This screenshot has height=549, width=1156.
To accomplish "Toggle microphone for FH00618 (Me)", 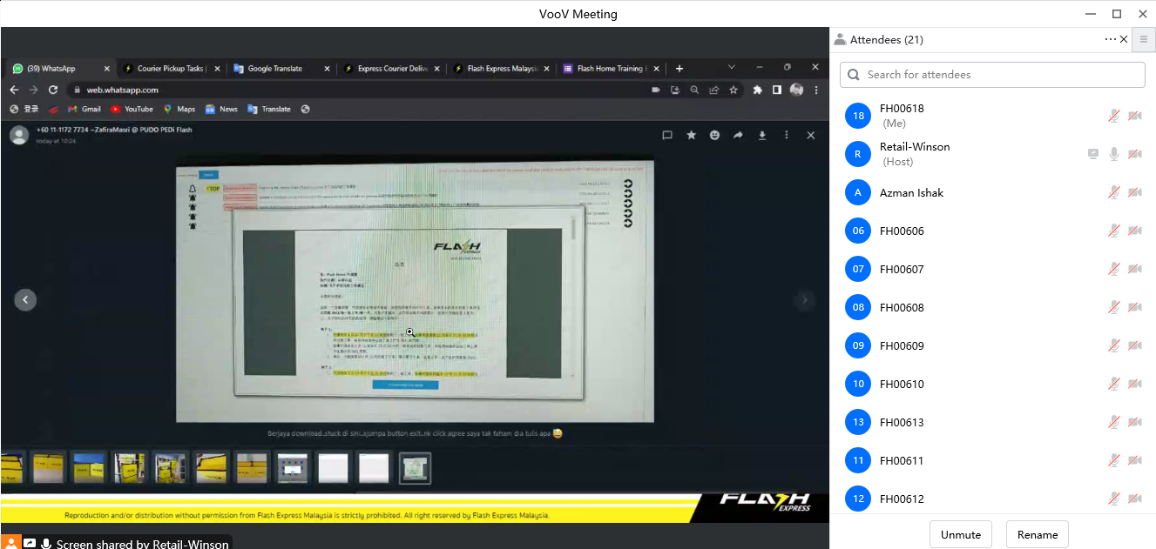I will 1114,116.
